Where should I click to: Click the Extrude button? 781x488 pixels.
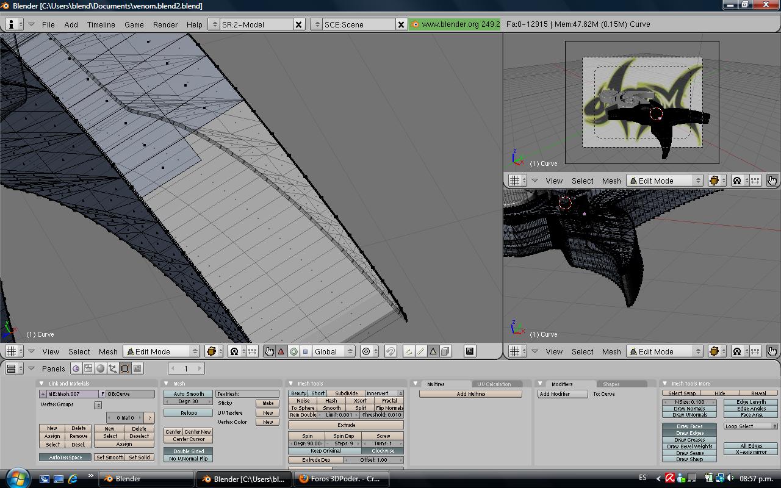(x=346, y=425)
